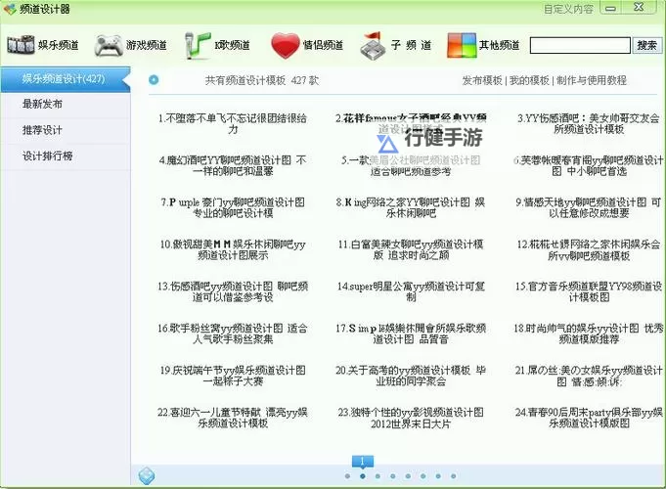This screenshot has width=666, height=489.
Task: Minimize the 频道设计器 window
Action: pyautogui.click(x=611, y=8)
